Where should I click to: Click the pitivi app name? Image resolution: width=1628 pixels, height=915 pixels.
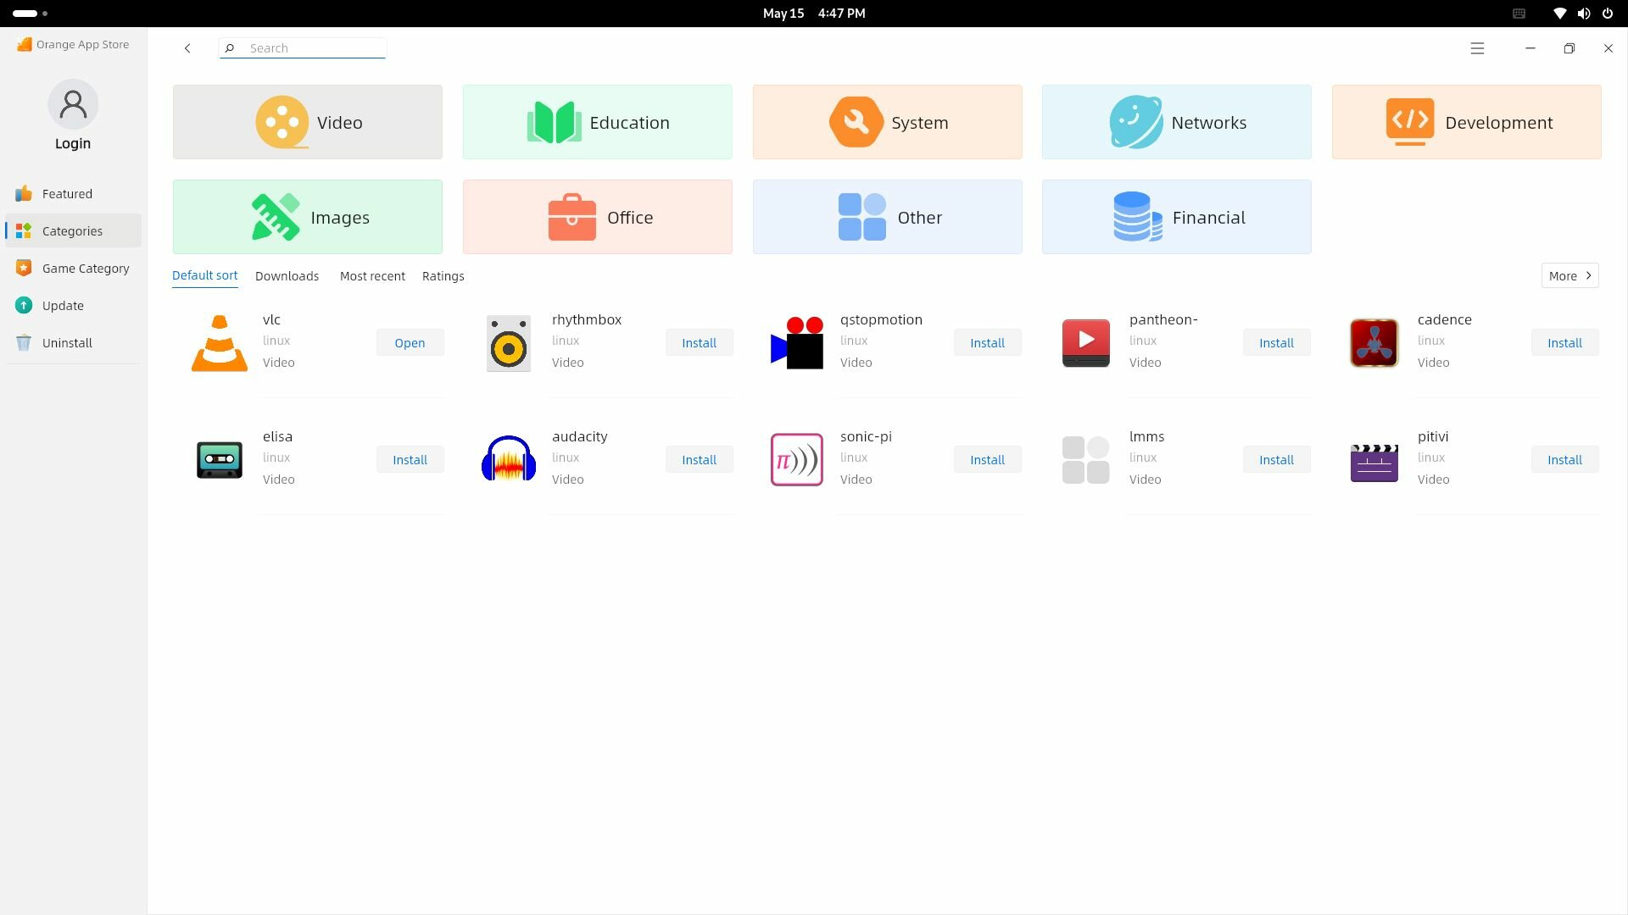(x=1433, y=436)
